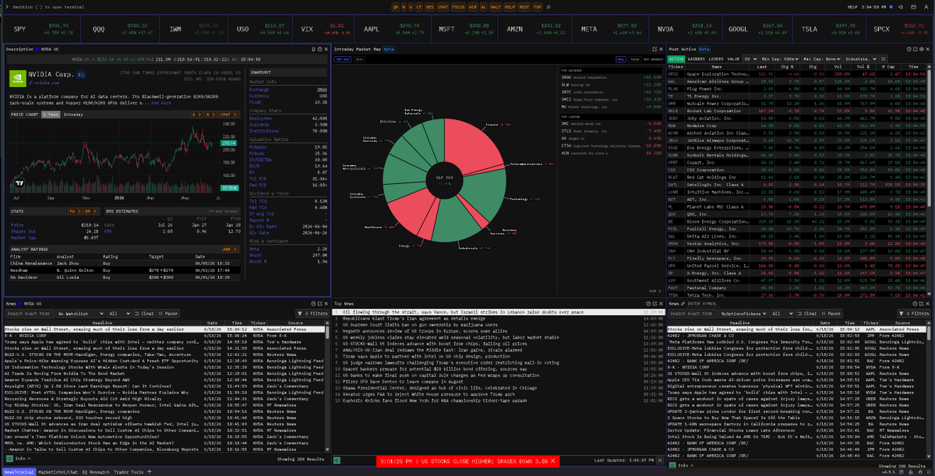The image size is (935, 476).
Task: Click square icon button after Industries dropdown
Action: [x=883, y=59]
